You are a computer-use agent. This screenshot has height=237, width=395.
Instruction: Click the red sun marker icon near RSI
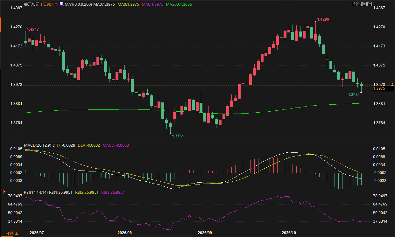click(4, 192)
